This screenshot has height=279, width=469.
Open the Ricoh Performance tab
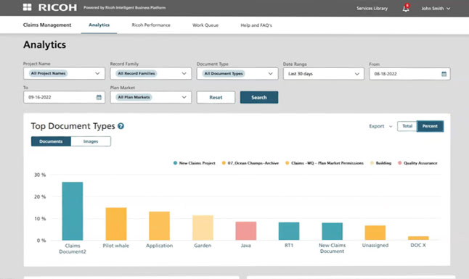[x=151, y=25]
